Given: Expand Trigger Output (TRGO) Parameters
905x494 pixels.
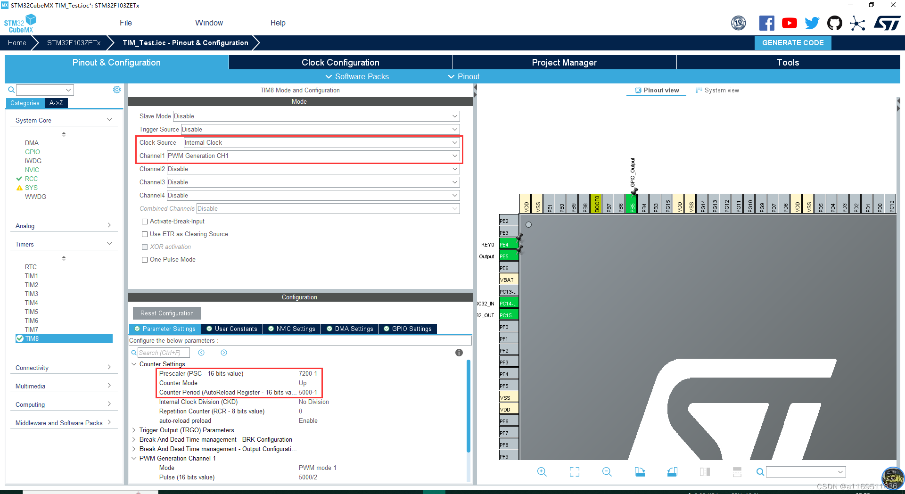Looking at the screenshot, I should pos(134,430).
